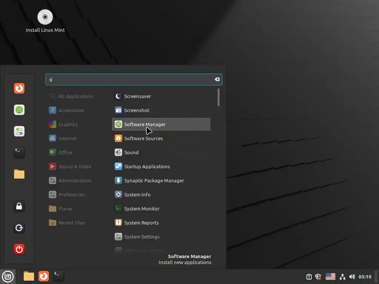Open Software Manager result entry
Screen dimensions: 379x284
tap(161, 124)
